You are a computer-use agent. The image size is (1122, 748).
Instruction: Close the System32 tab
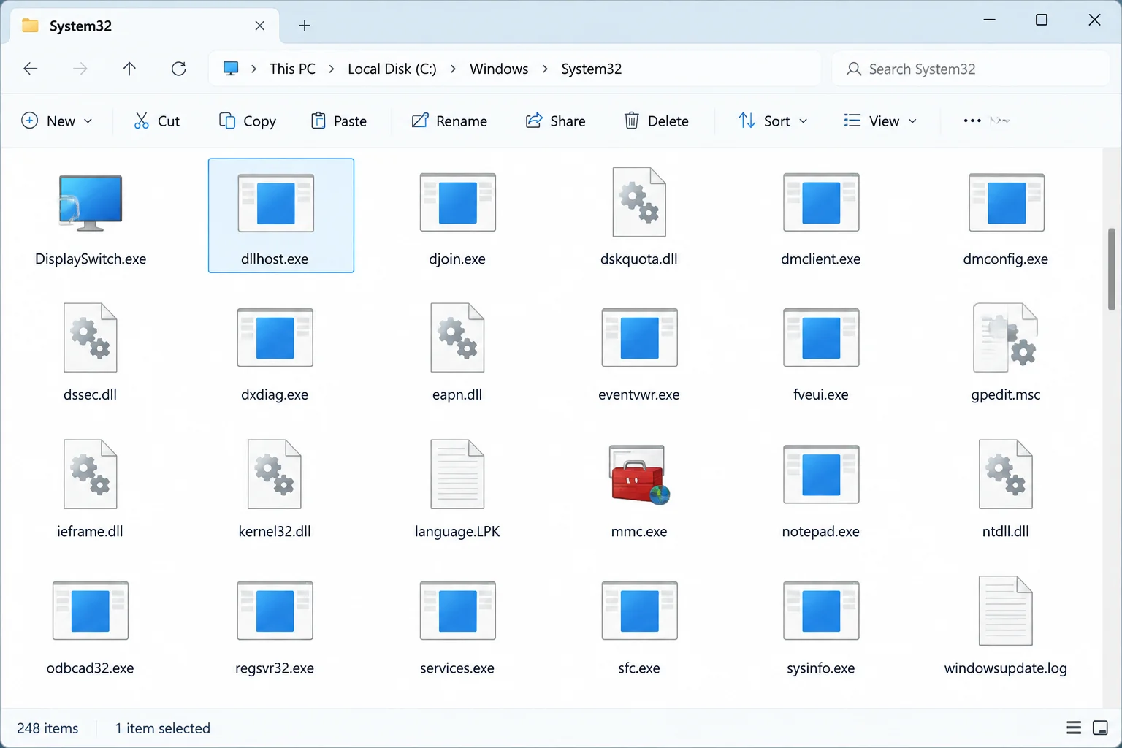tap(259, 26)
